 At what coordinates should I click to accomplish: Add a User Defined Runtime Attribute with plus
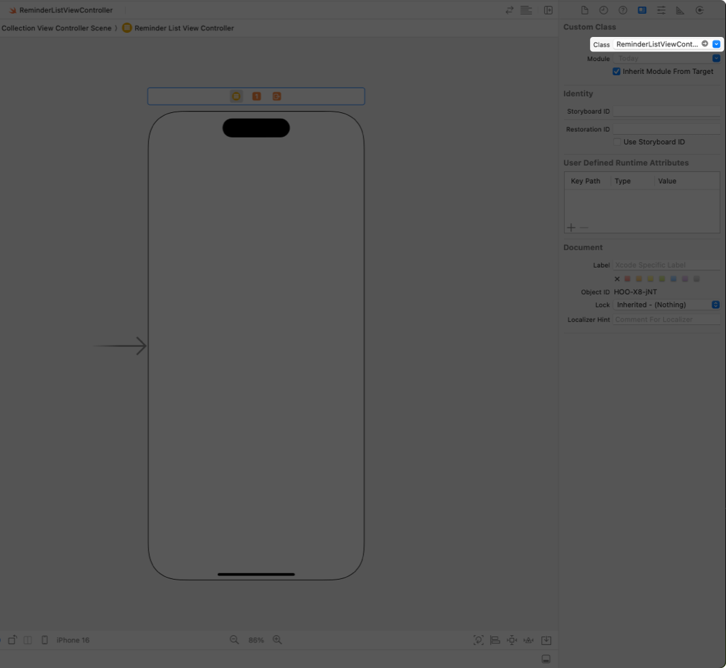pyautogui.click(x=571, y=227)
